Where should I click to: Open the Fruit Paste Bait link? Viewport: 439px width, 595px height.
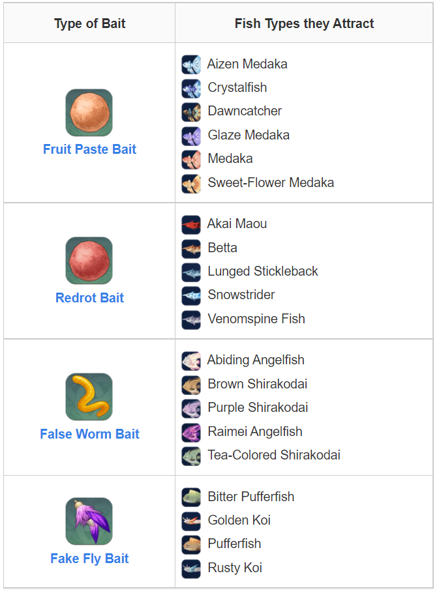(x=89, y=149)
